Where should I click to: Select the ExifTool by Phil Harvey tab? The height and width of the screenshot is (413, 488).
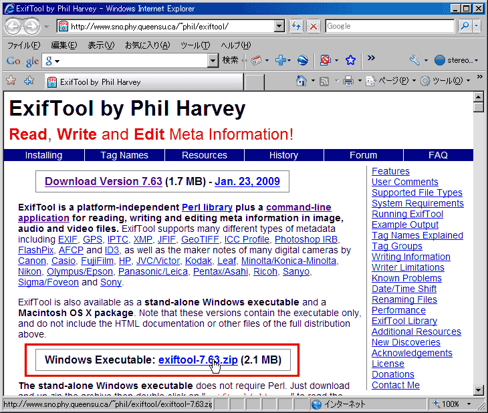pyautogui.click(x=144, y=82)
